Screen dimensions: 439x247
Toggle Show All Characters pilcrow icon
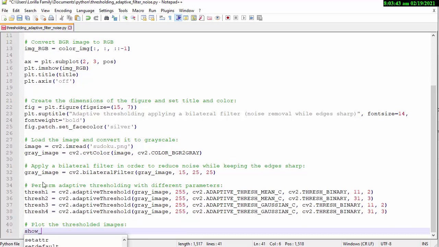(170, 18)
